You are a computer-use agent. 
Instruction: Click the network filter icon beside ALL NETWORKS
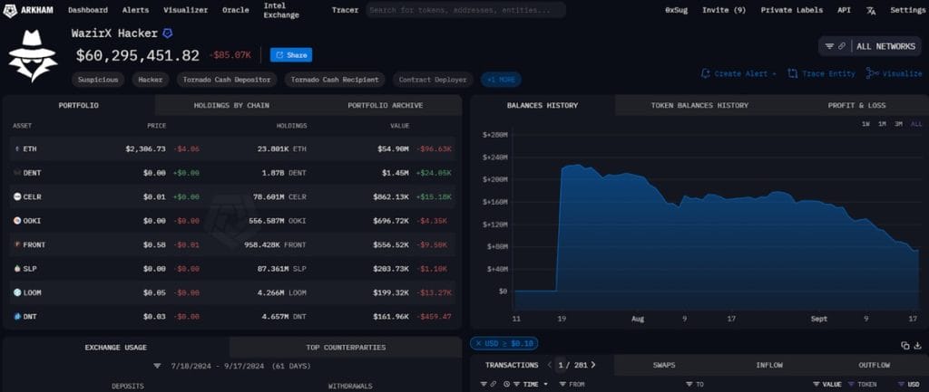(829, 46)
